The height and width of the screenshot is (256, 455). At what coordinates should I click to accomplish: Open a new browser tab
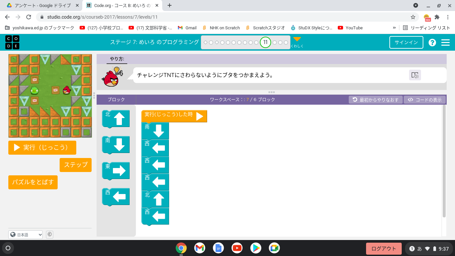[170, 5]
